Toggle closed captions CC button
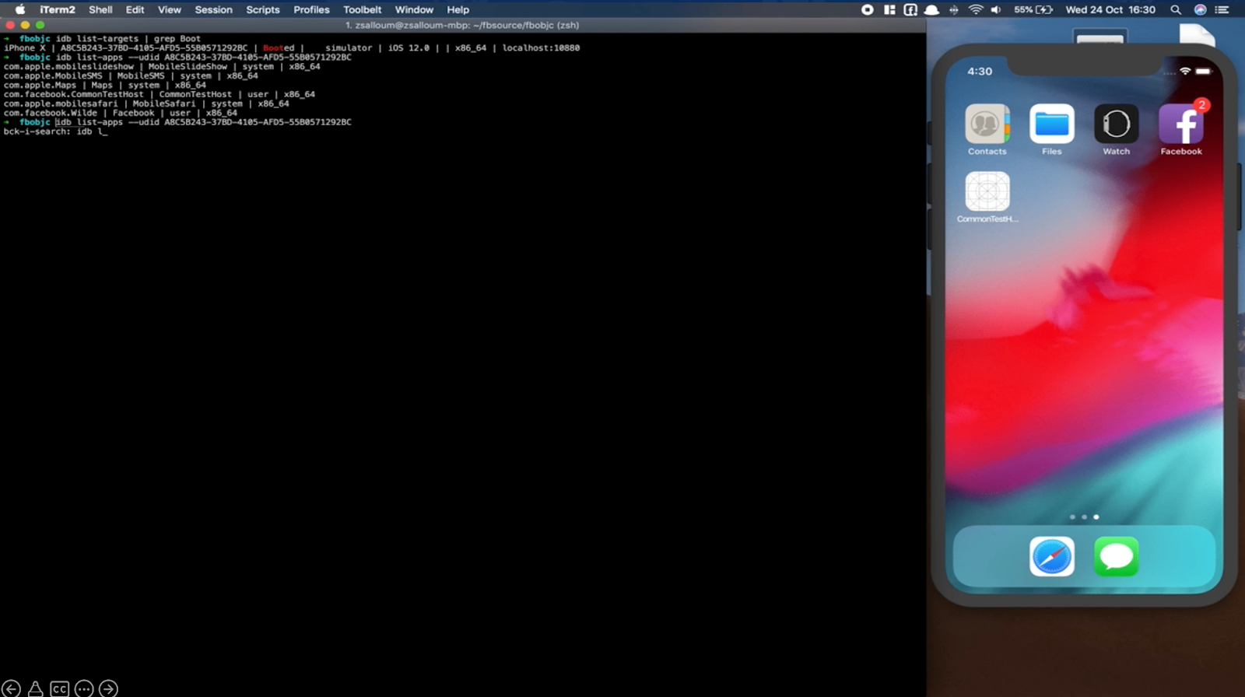Screen dimensions: 1245x697 pos(60,689)
